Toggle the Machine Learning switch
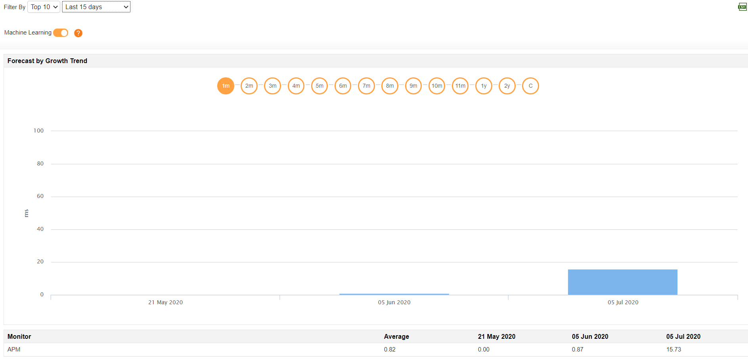 [61, 33]
